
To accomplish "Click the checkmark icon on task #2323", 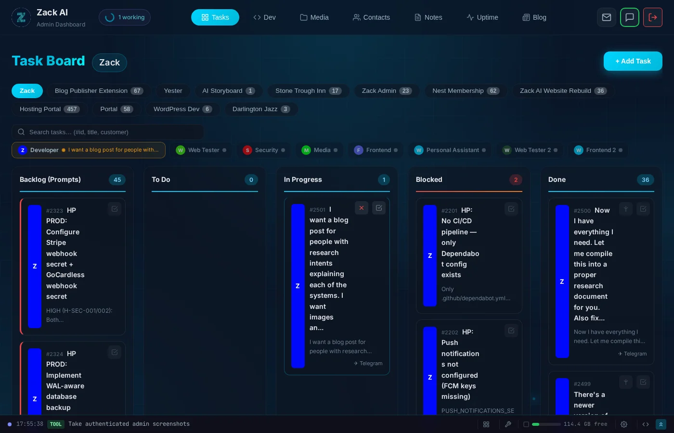I will tap(115, 209).
